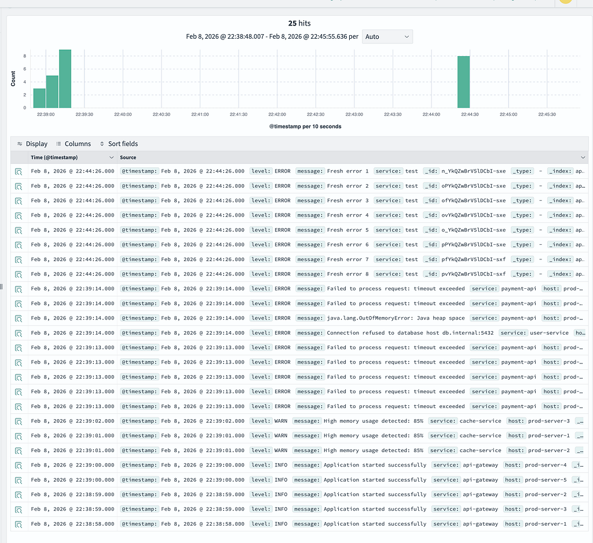Screen dimensions: 593x543
Task: Open inspect icon for Fresh error 5 row
Action: pyautogui.click(x=18, y=230)
